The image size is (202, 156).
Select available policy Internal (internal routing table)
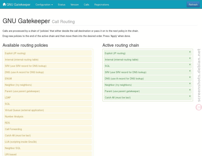[48, 60]
